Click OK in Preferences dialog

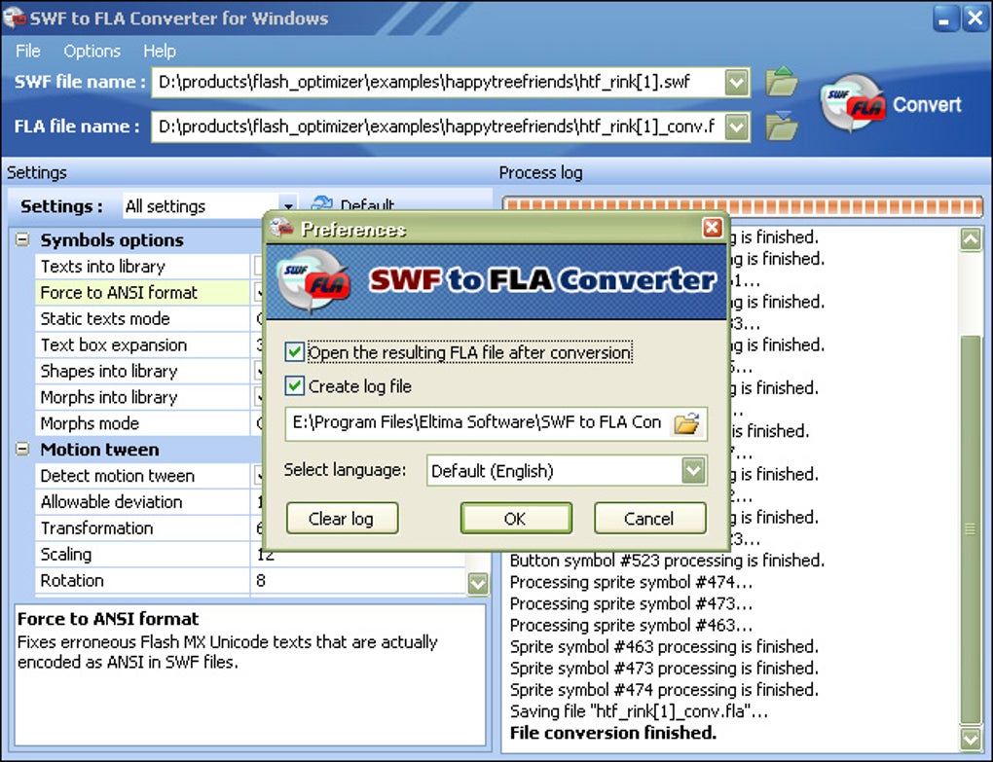(x=516, y=519)
